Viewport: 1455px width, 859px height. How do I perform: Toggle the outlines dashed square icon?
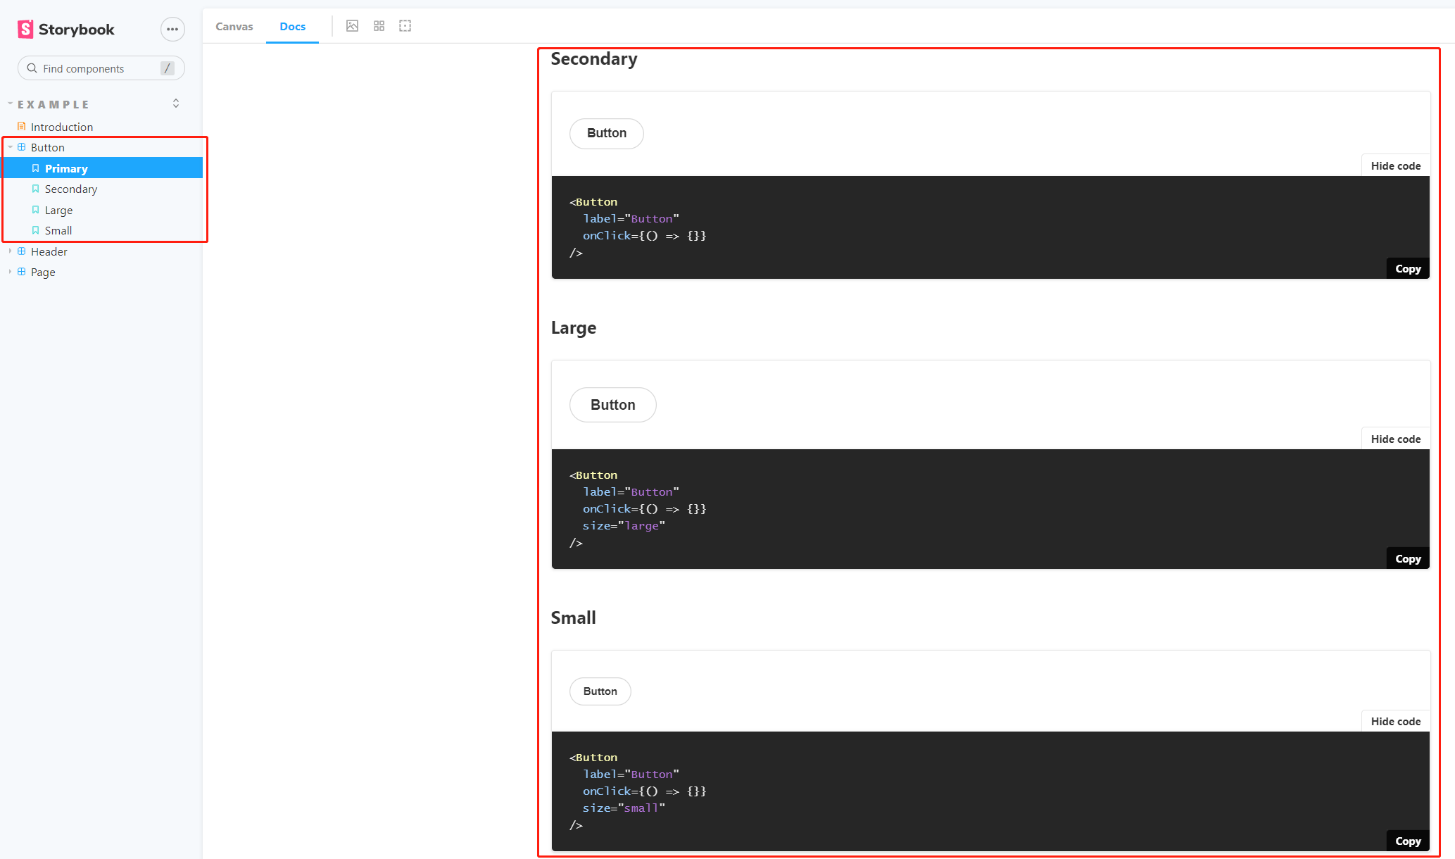pos(405,26)
